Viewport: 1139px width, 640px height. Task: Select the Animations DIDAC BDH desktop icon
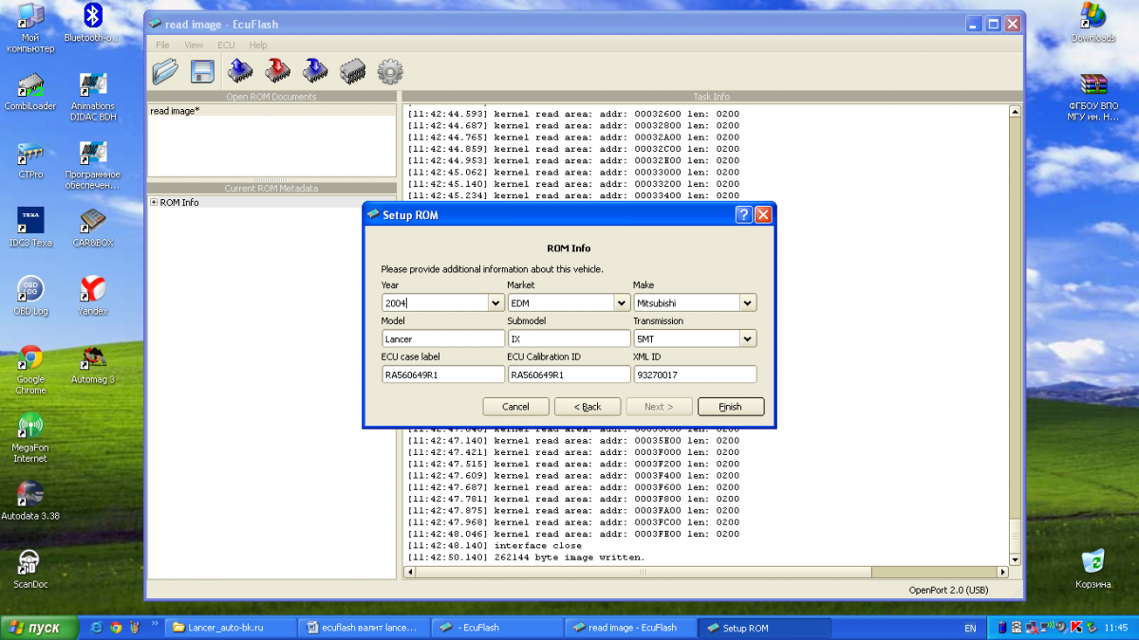click(x=92, y=97)
